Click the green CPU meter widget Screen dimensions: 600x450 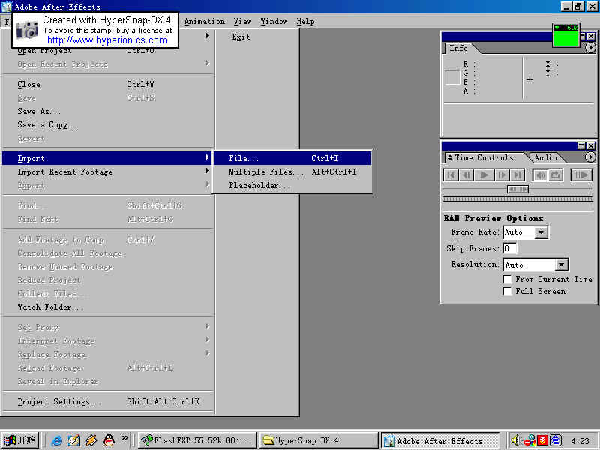[x=566, y=35]
